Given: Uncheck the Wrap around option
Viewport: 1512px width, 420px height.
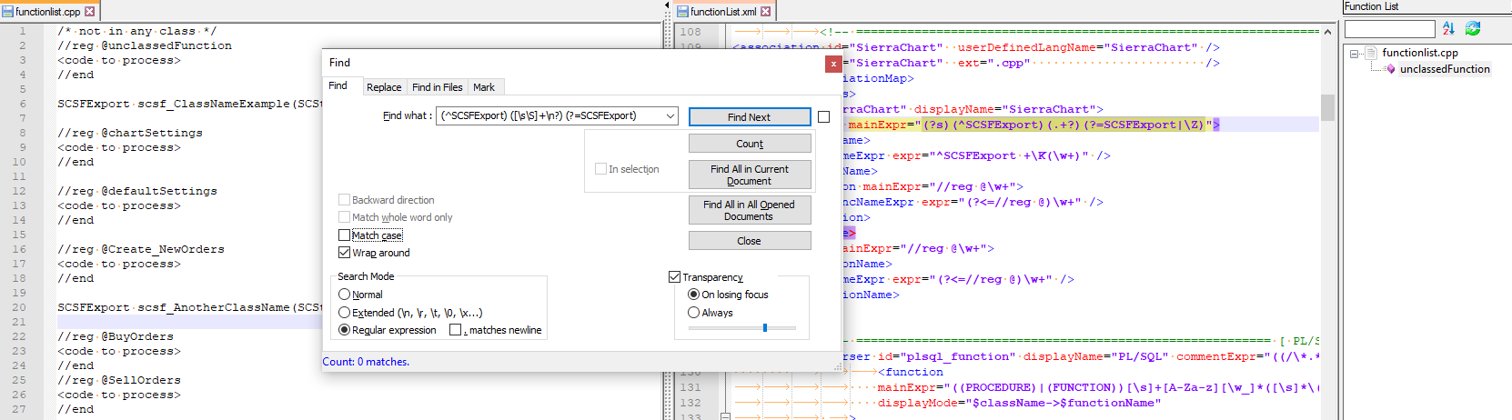Looking at the screenshot, I should coord(344,253).
